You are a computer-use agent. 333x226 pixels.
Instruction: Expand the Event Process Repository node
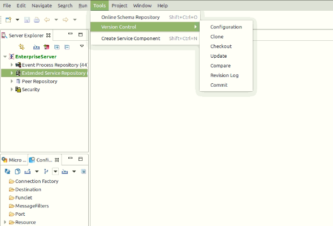[x=12, y=65]
